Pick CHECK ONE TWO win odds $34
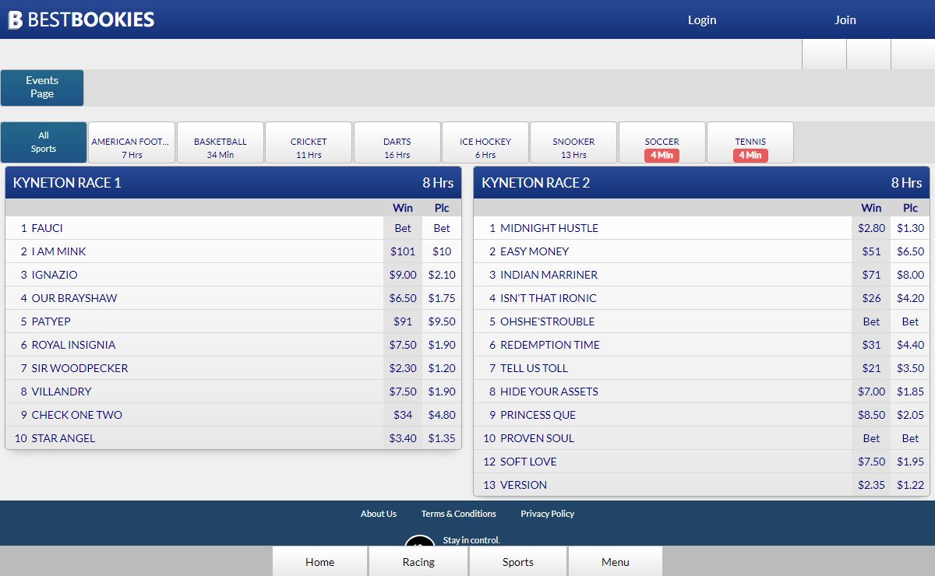This screenshot has height=576, width=935. [x=403, y=415]
